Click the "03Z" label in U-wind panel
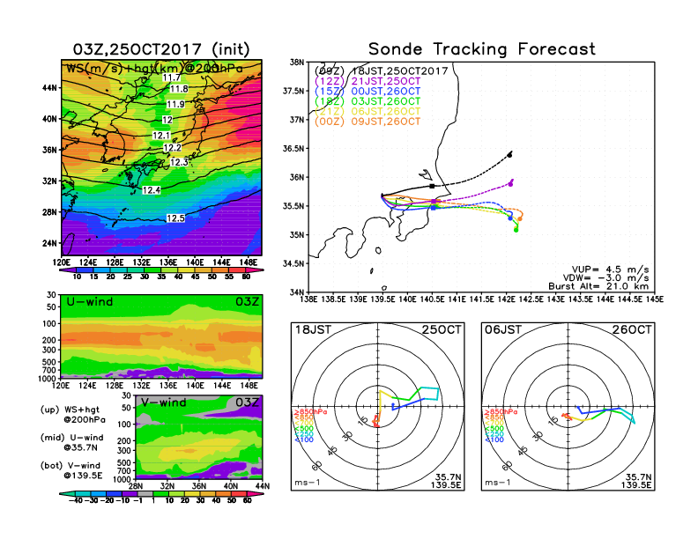 (247, 302)
